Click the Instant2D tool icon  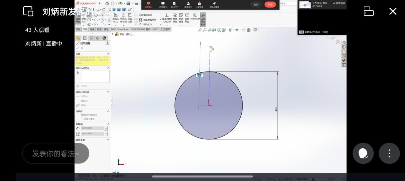pyautogui.click(x=195, y=17)
